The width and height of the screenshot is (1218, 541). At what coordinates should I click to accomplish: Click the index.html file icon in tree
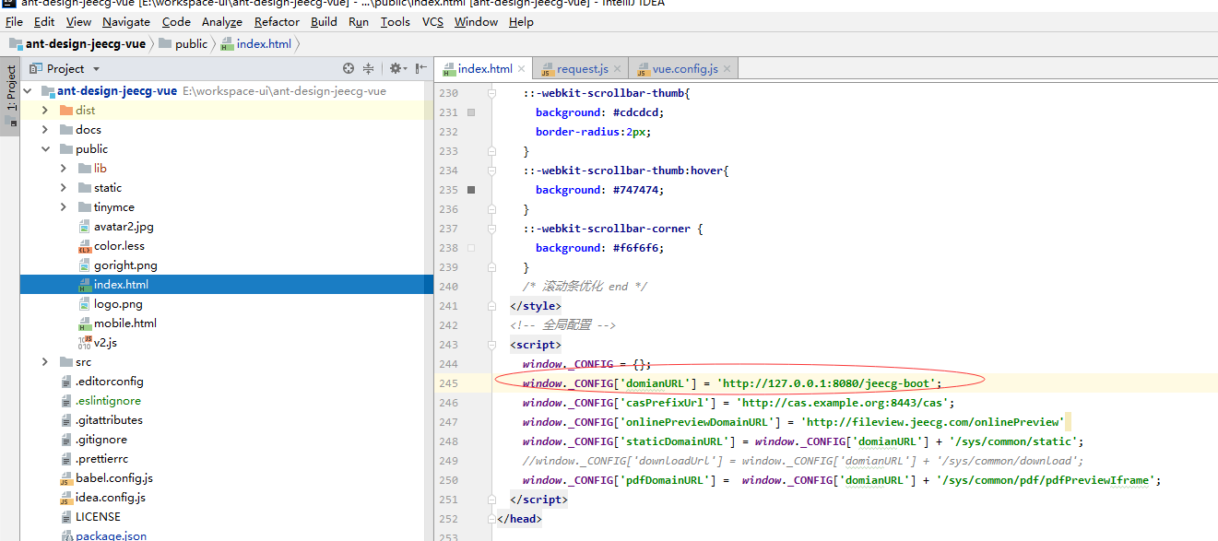(85, 286)
